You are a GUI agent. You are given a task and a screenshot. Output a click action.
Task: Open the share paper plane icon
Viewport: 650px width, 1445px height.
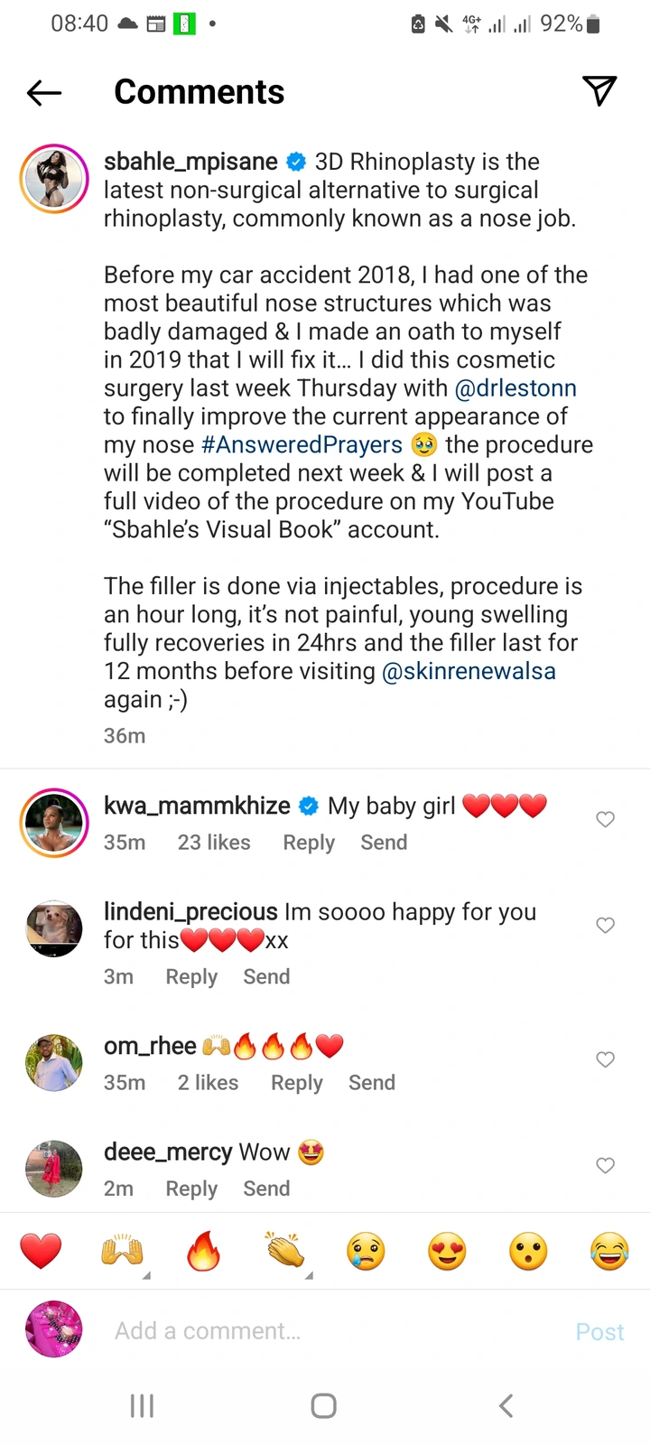tap(599, 90)
